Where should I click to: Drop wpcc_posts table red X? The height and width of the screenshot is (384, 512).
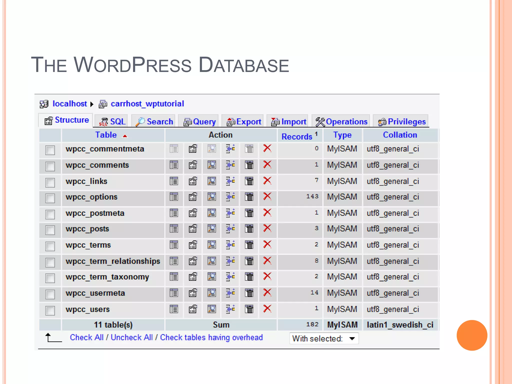coord(267,228)
